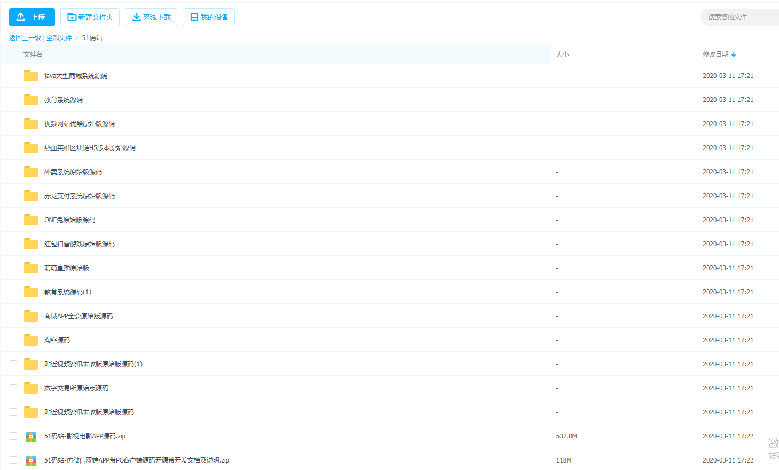Sort by 修改日期 descending arrow
This screenshot has height=470, width=779.
734,54
